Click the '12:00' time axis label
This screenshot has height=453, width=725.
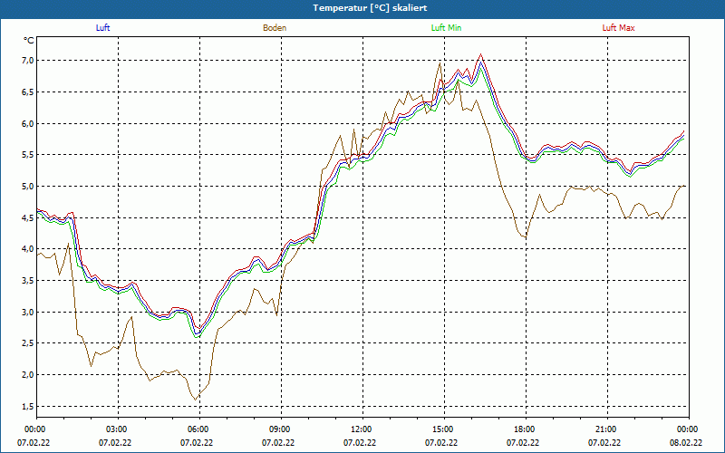362,429
